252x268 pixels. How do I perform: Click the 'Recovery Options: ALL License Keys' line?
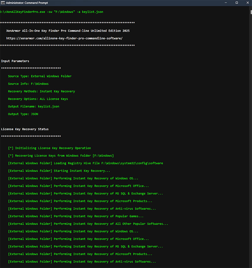pyautogui.click(x=38, y=99)
